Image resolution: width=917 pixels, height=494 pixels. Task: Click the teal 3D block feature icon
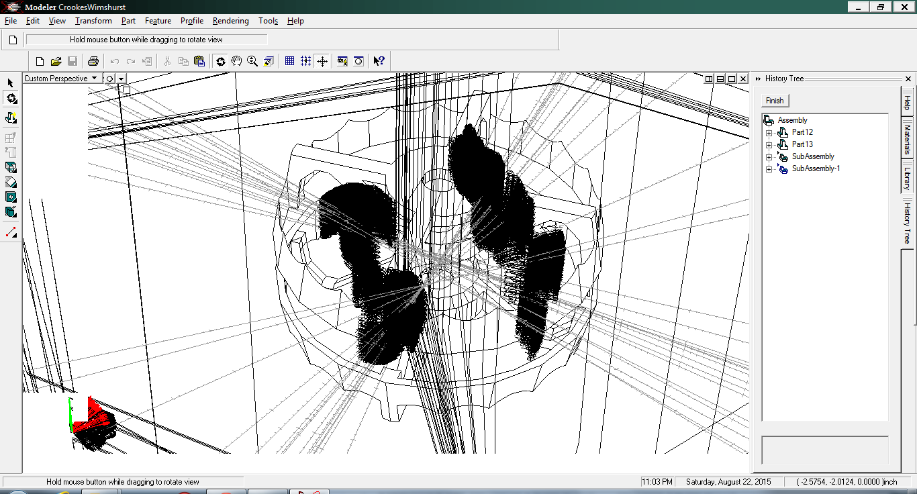[11, 167]
